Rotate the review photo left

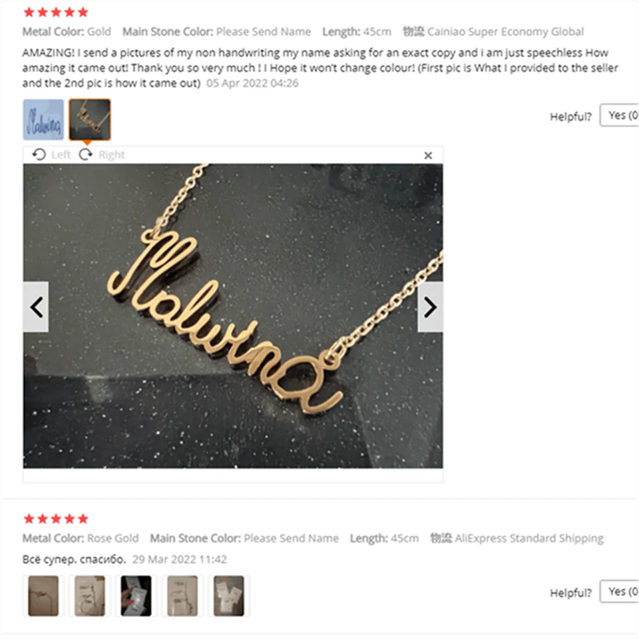pos(39,154)
